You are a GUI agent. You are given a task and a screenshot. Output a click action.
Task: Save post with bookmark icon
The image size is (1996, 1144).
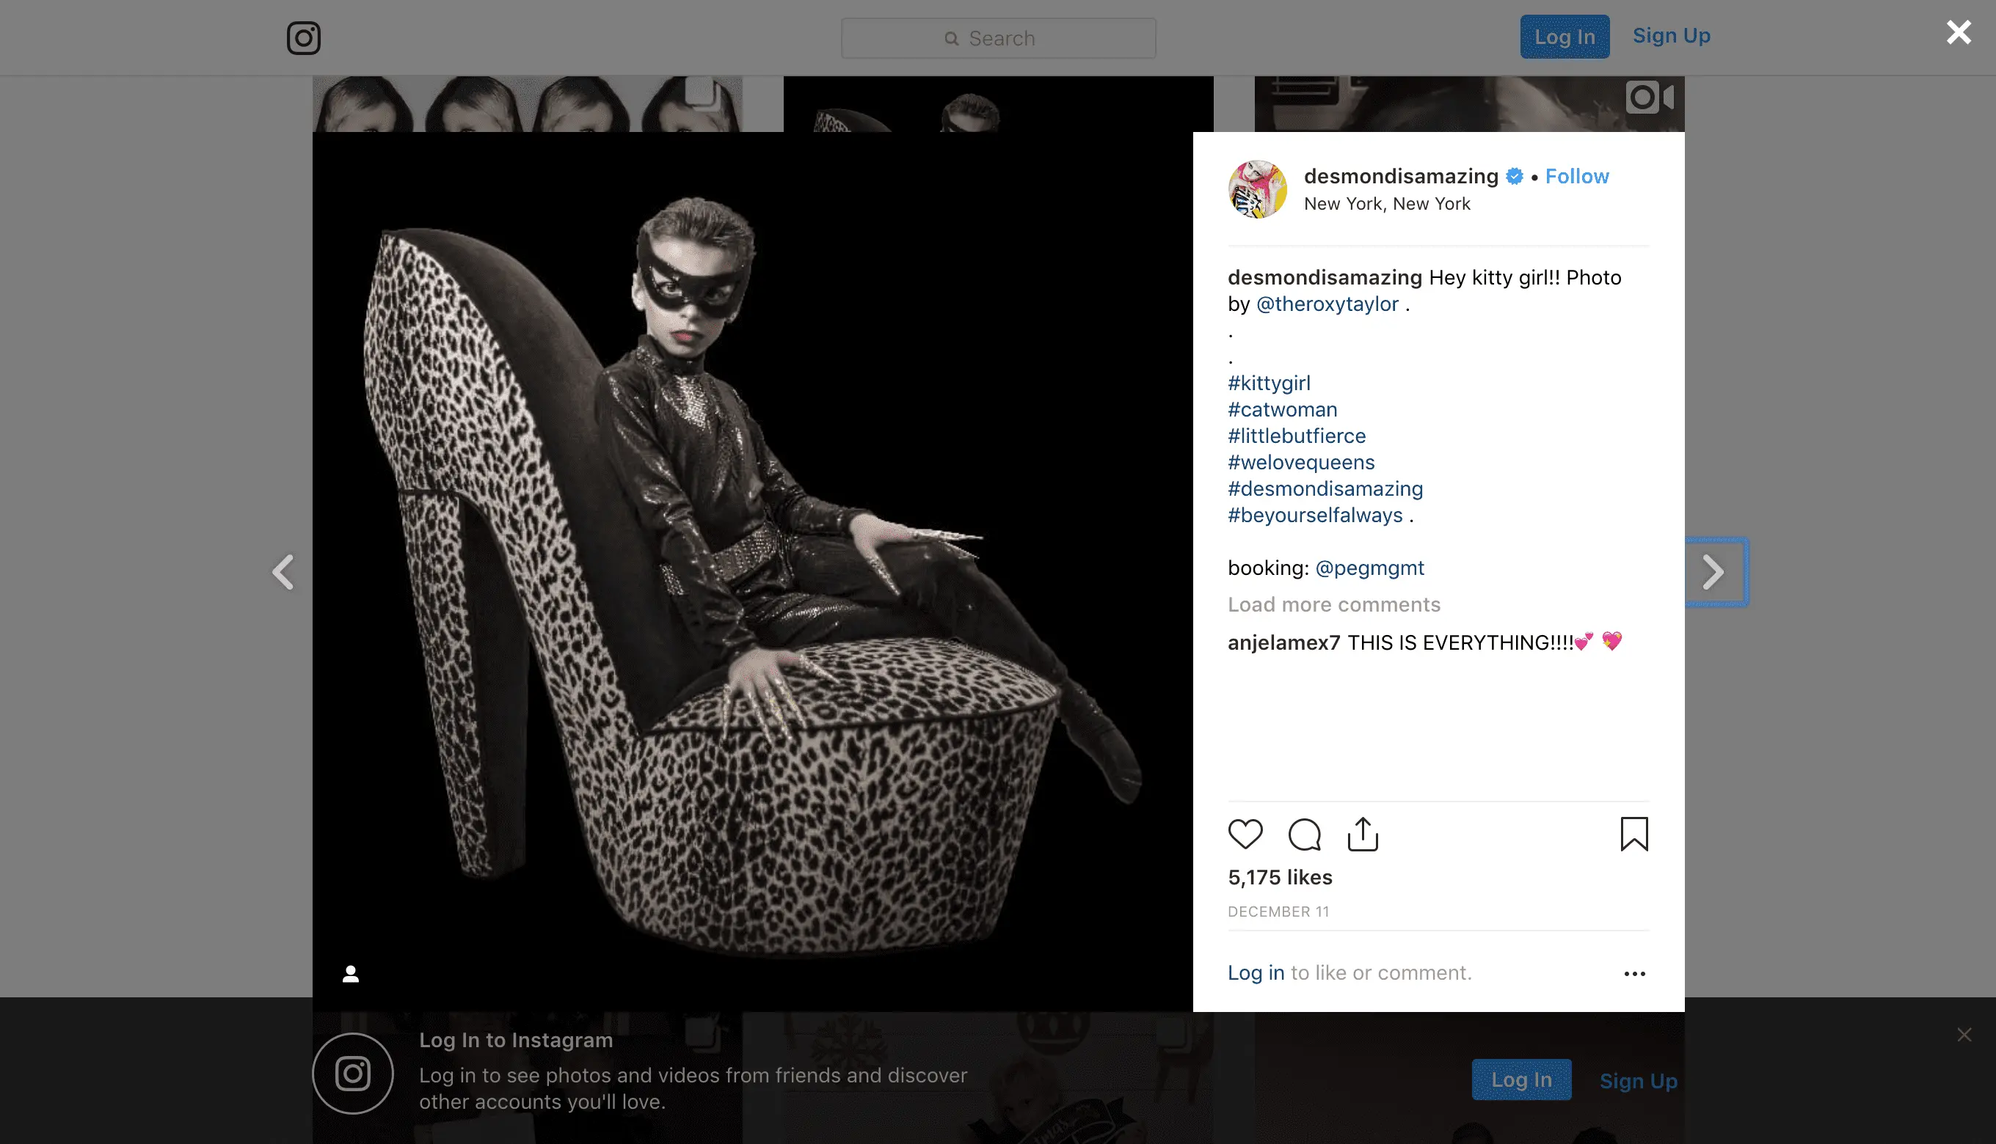[1634, 834]
